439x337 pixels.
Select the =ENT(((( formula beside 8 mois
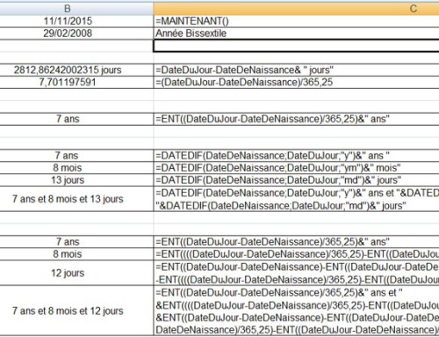pyautogui.click(x=296, y=254)
